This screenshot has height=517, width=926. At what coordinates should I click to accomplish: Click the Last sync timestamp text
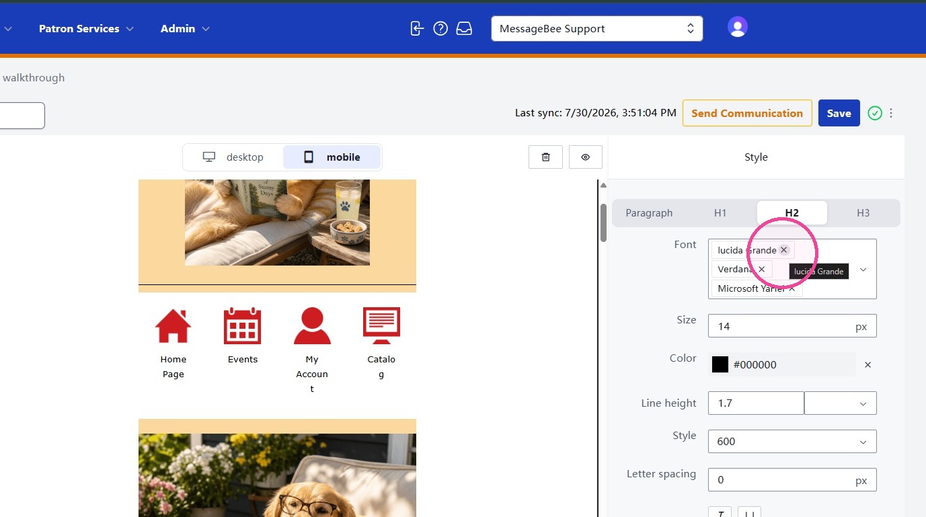595,113
